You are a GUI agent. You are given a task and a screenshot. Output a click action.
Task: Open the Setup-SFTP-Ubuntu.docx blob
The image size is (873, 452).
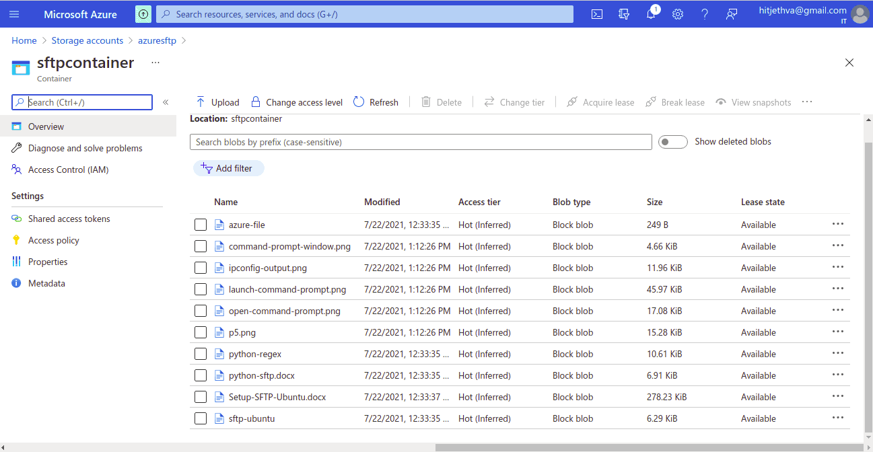(277, 397)
